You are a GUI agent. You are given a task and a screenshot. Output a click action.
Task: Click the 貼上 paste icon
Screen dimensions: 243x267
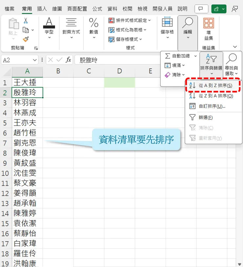click(x=13, y=23)
